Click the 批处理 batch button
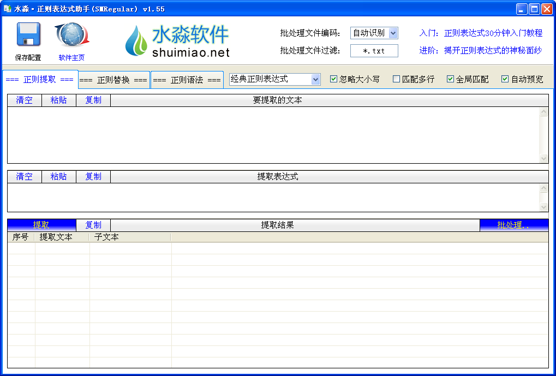Screen dimensions: 556x376 (513, 225)
